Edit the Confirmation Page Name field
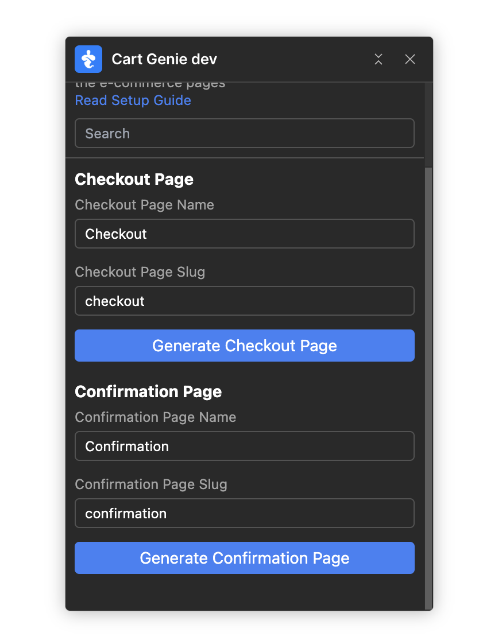Viewport: 479px width, 644px height. (245, 446)
